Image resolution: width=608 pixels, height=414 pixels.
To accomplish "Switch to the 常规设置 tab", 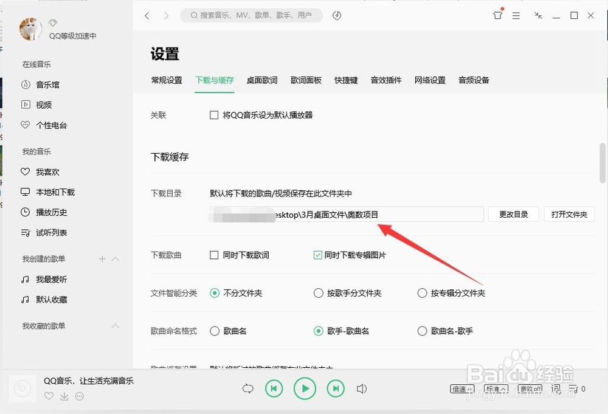I will pyautogui.click(x=167, y=80).
